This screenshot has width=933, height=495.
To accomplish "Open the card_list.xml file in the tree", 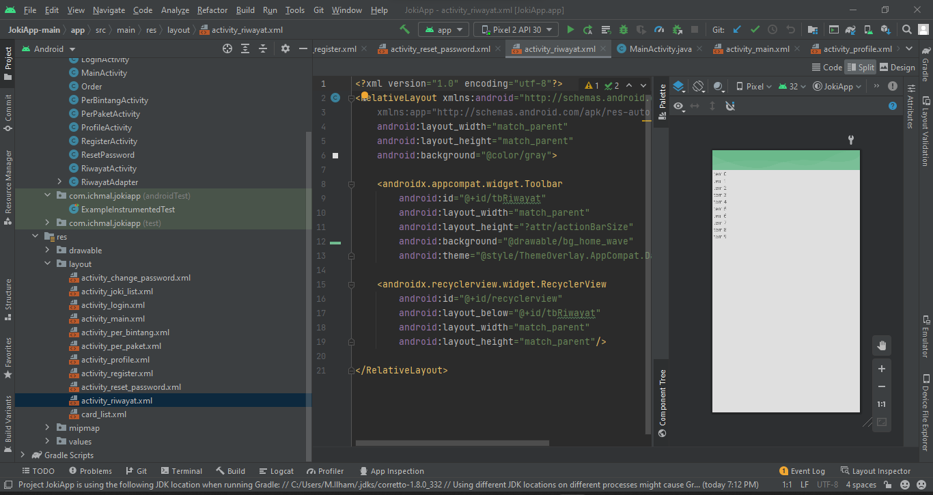I will tap(103, 414).
